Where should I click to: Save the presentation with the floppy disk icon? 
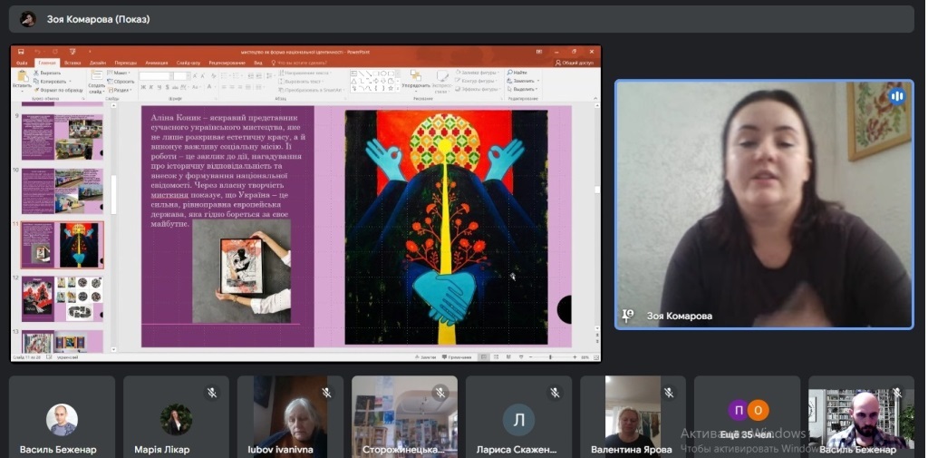click(x=21, y=52)
